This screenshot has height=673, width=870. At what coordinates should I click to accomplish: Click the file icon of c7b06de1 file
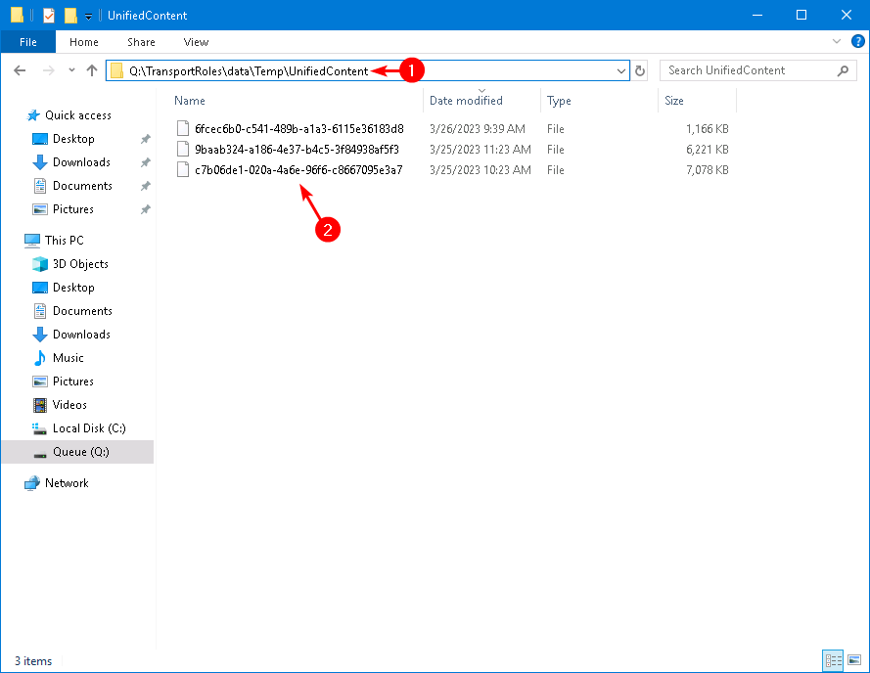[183, 169]
